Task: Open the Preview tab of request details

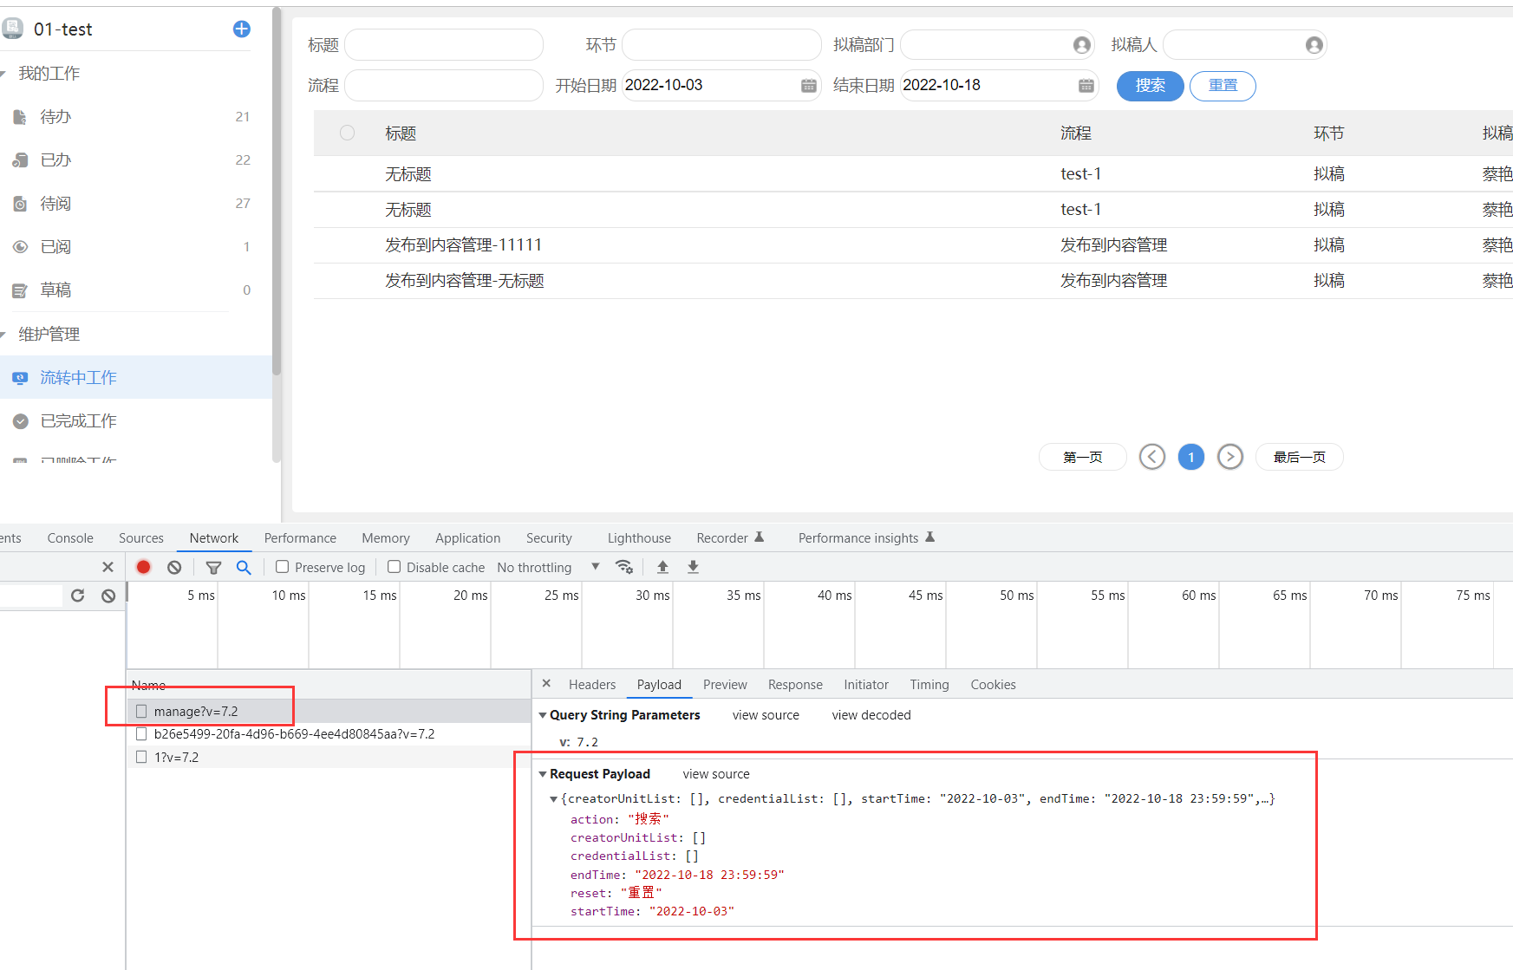Action: coord(725,685)
